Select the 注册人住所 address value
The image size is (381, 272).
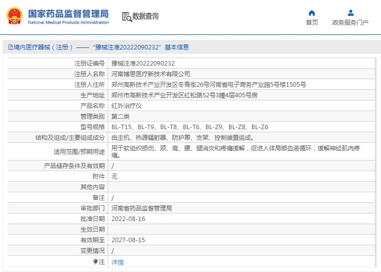point(209,85)
